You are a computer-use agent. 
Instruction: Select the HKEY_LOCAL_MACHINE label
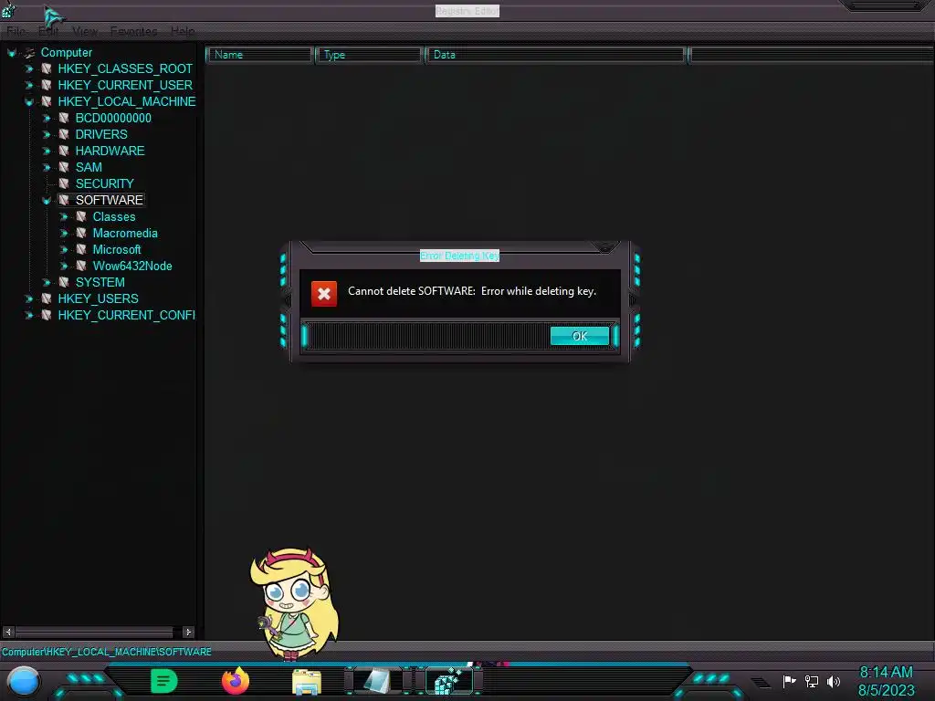pos(126,101)
